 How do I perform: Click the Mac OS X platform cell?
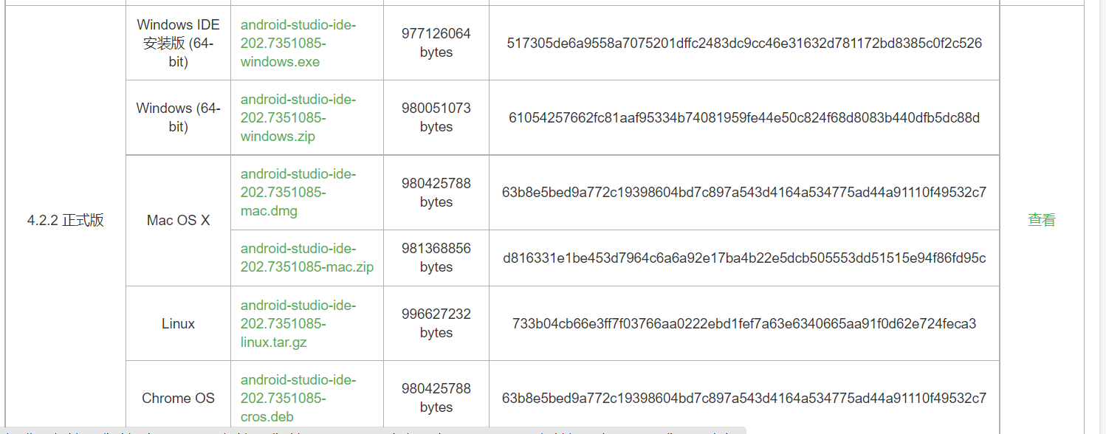[178, 221]
